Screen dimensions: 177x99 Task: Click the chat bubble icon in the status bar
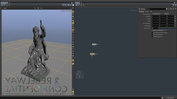(162, 98)
